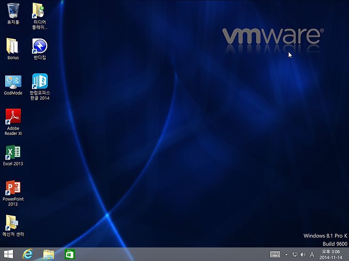
Task: Open the Recycle Bin (휴지통) icon
Action: pos(13,14)
